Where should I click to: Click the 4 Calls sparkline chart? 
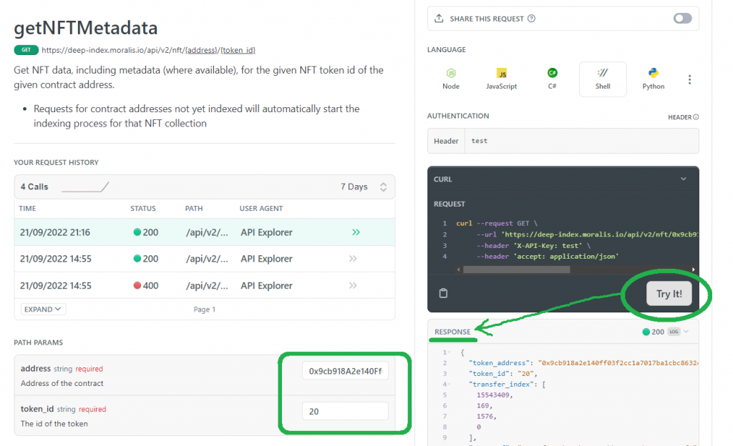point(85,187)
